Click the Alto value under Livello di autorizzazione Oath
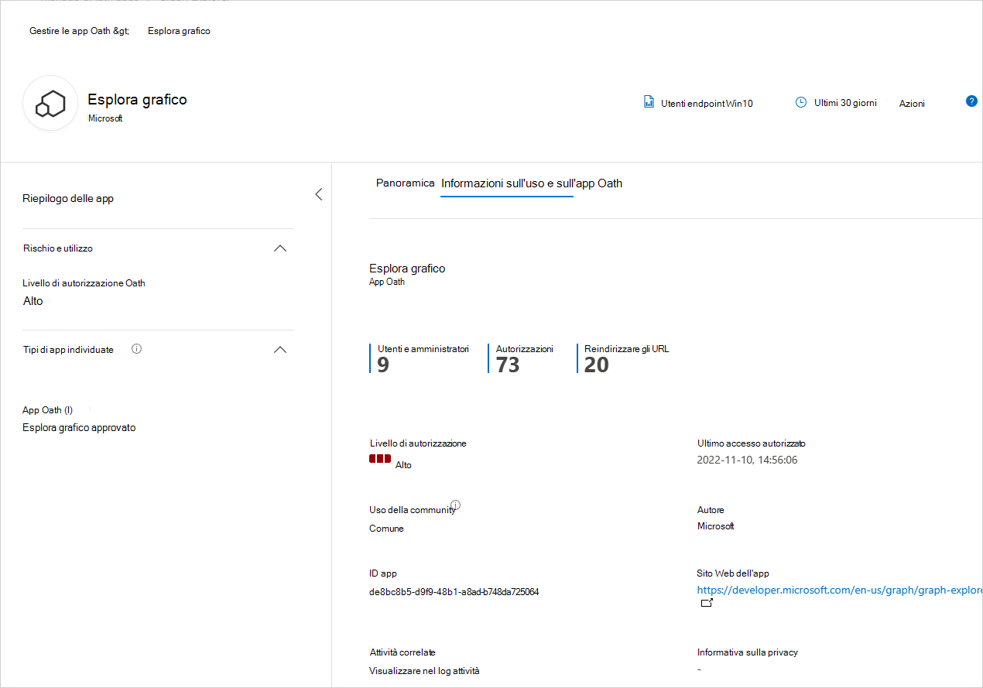The image size is (983, 688). click(x=33, y=301)
